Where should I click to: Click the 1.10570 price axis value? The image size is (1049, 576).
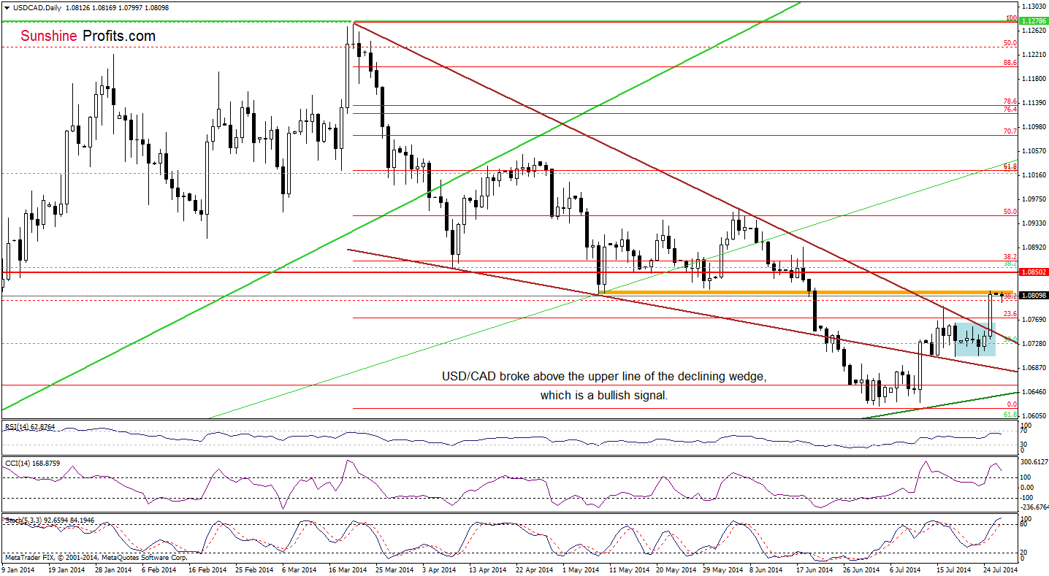pyautogui.click(x=1034, y=151)
